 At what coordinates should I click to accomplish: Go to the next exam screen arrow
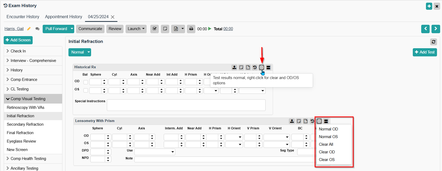[436, 29]
